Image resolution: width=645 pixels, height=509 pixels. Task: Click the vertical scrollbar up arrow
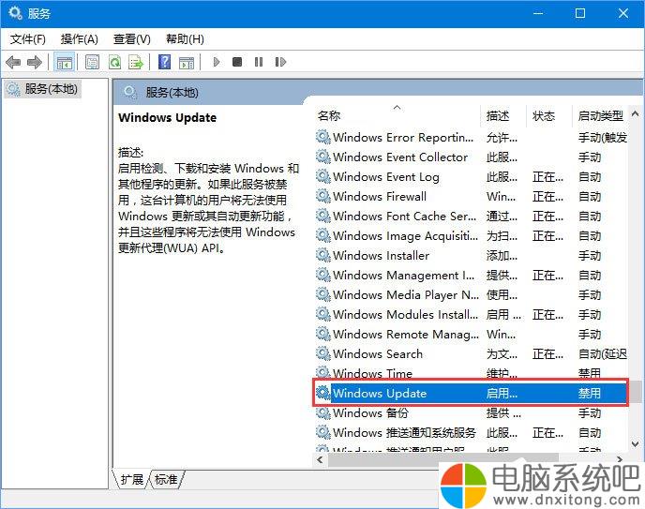tap(635, 113)
